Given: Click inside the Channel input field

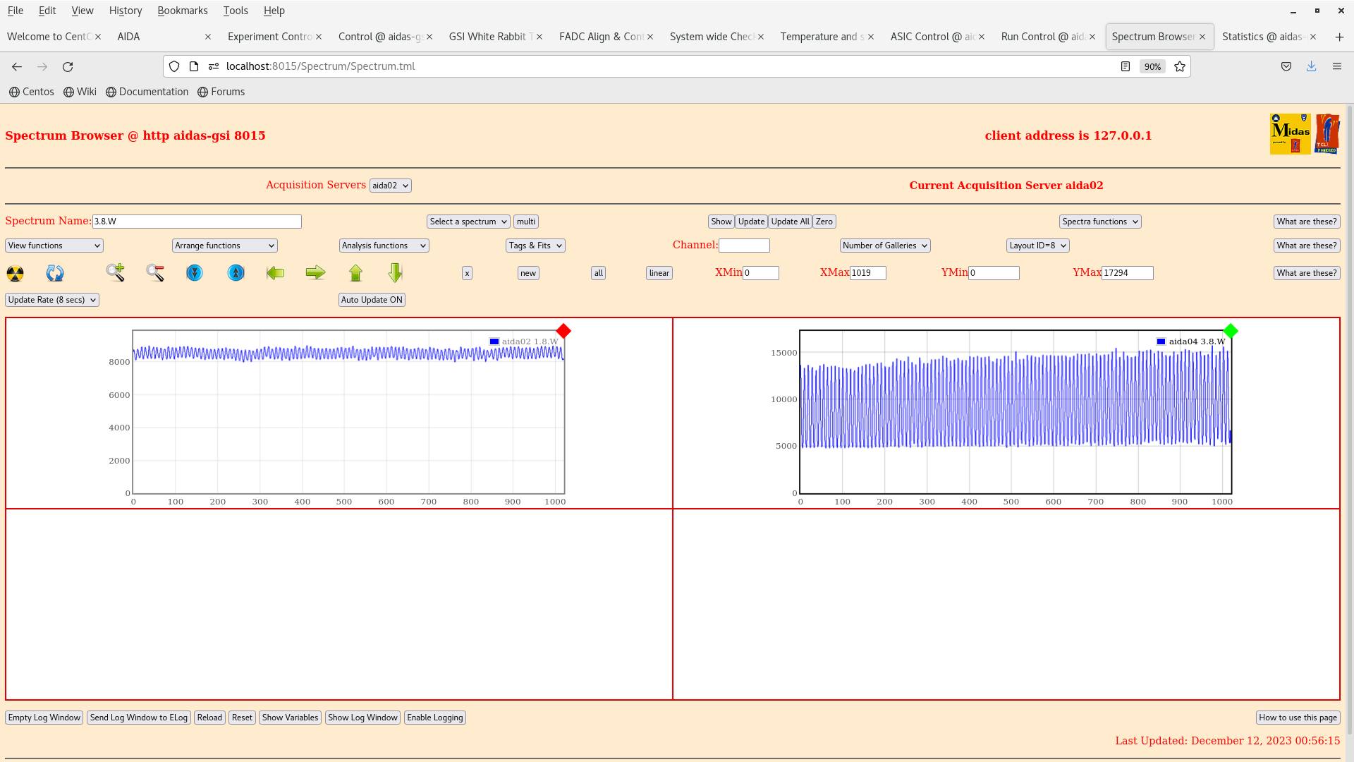Looking at the screenshot, I should coord(744,245).
